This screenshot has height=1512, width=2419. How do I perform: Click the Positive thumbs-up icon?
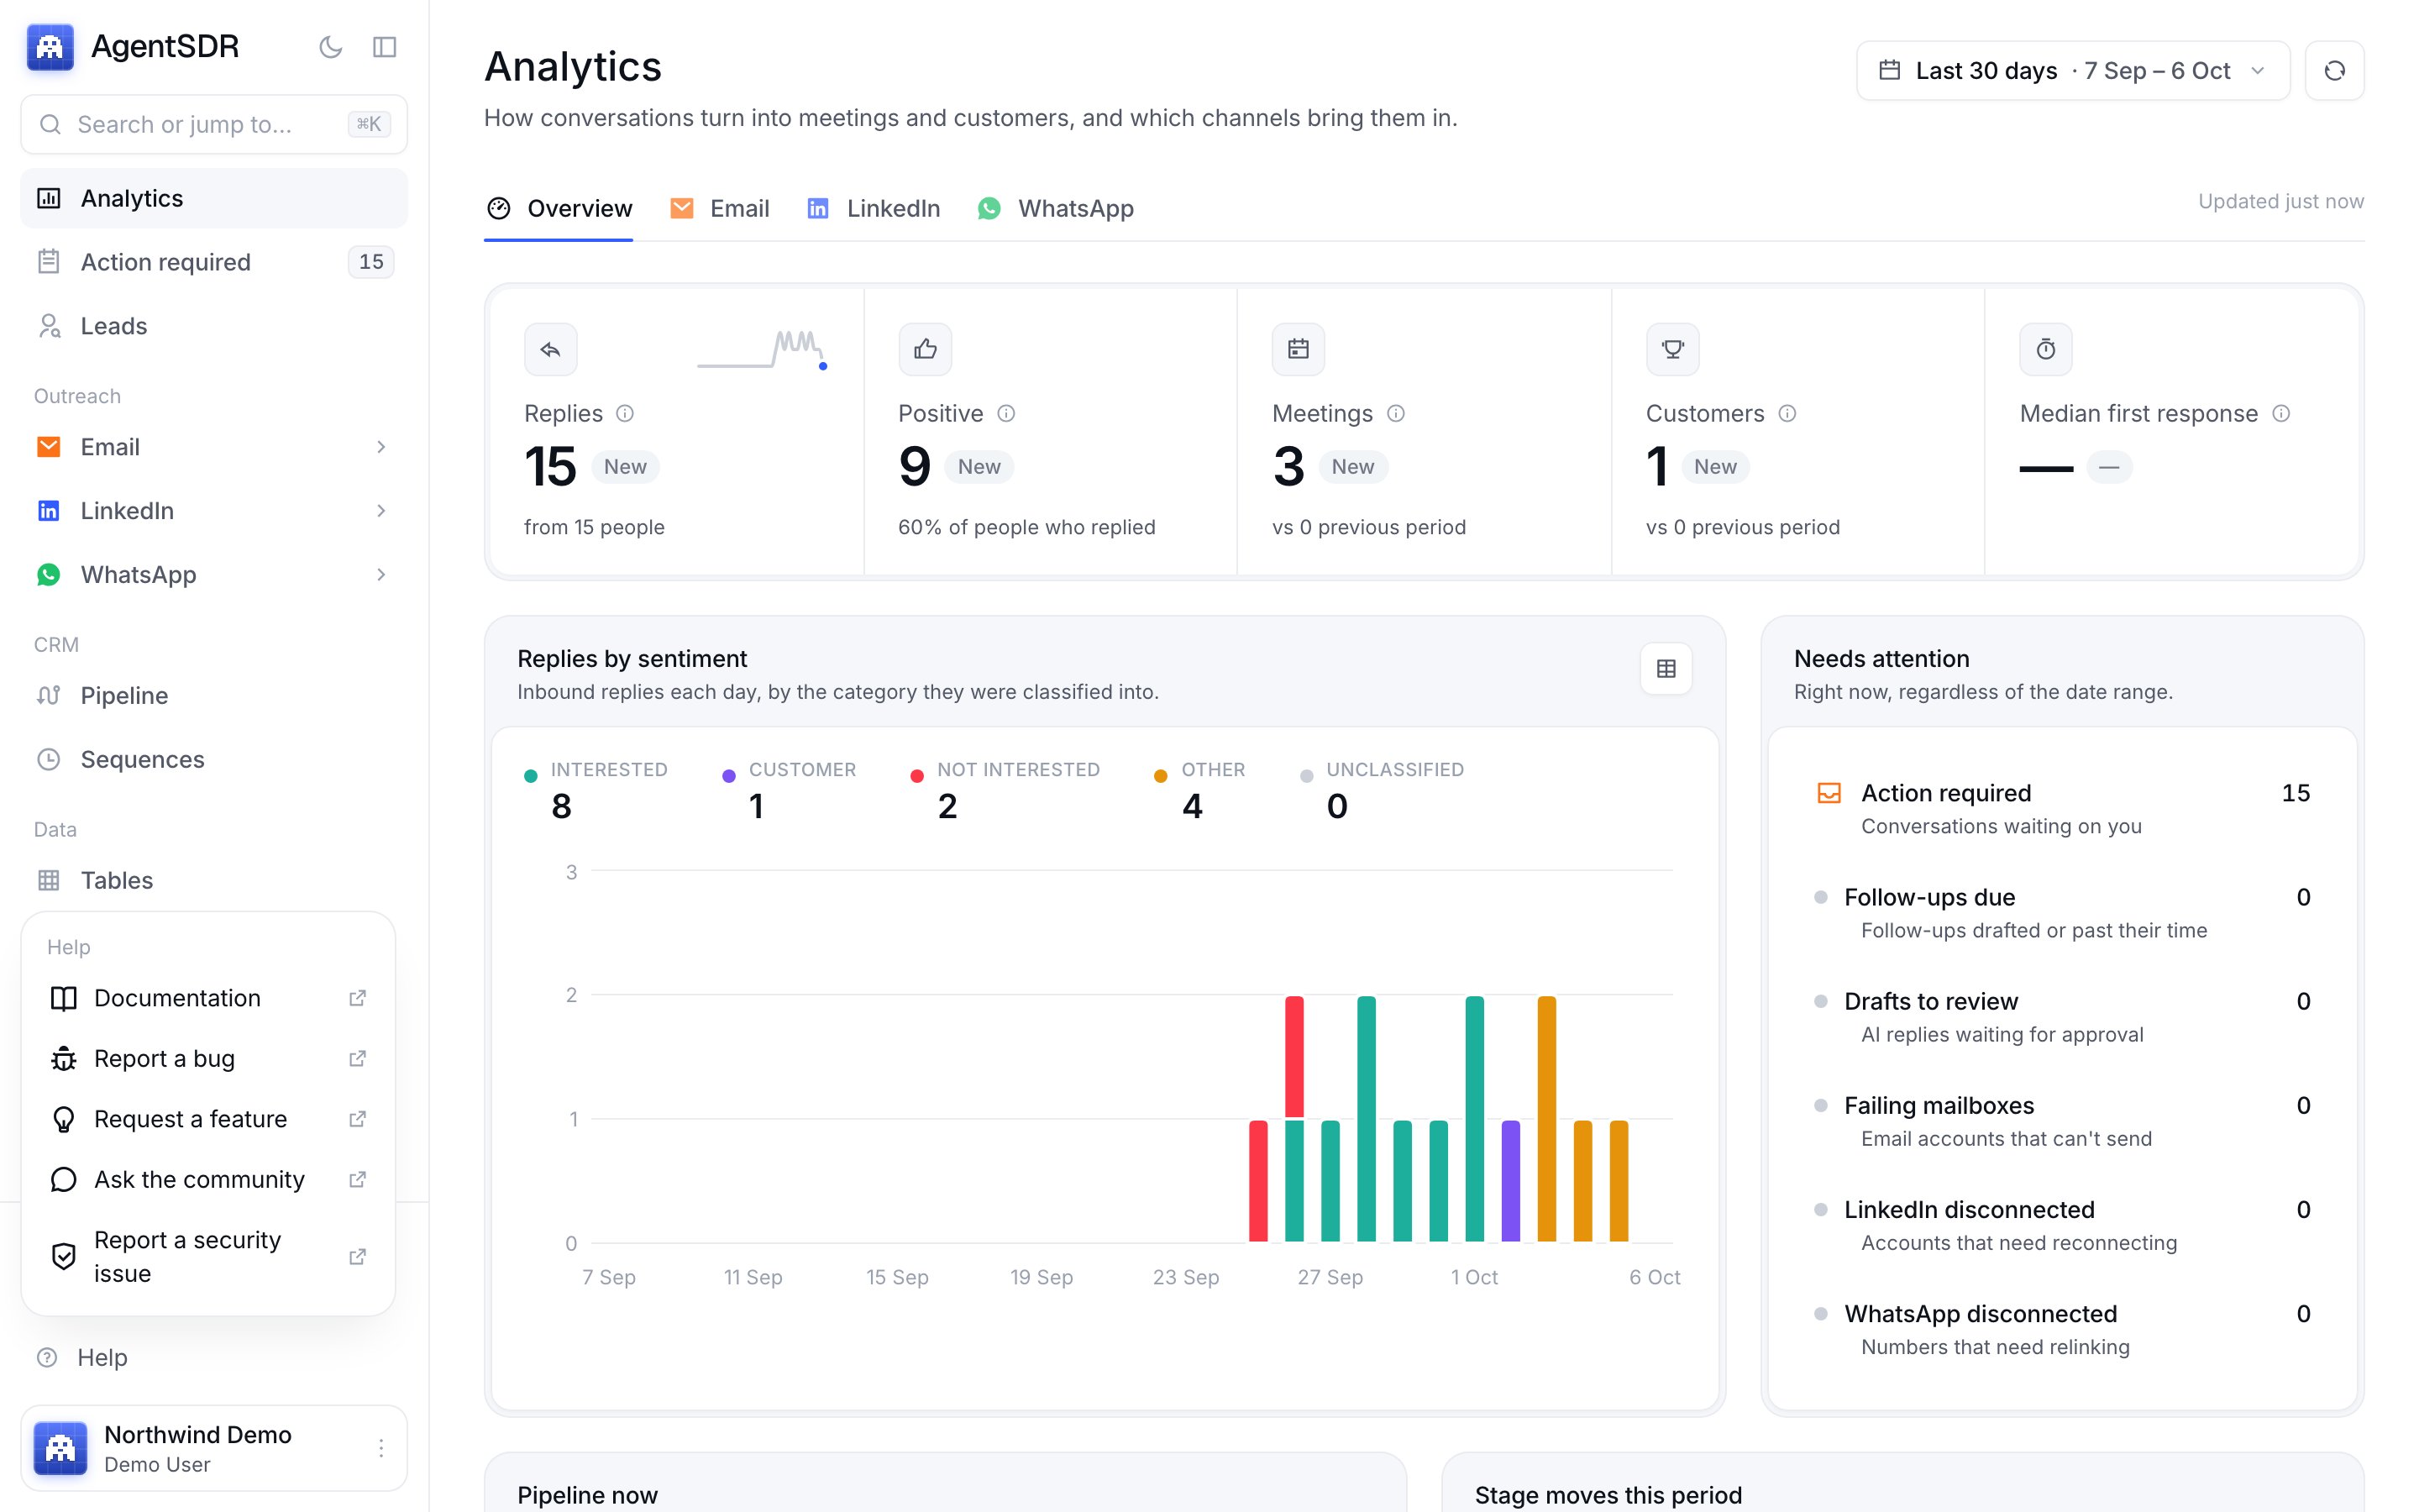pos(925,349)
